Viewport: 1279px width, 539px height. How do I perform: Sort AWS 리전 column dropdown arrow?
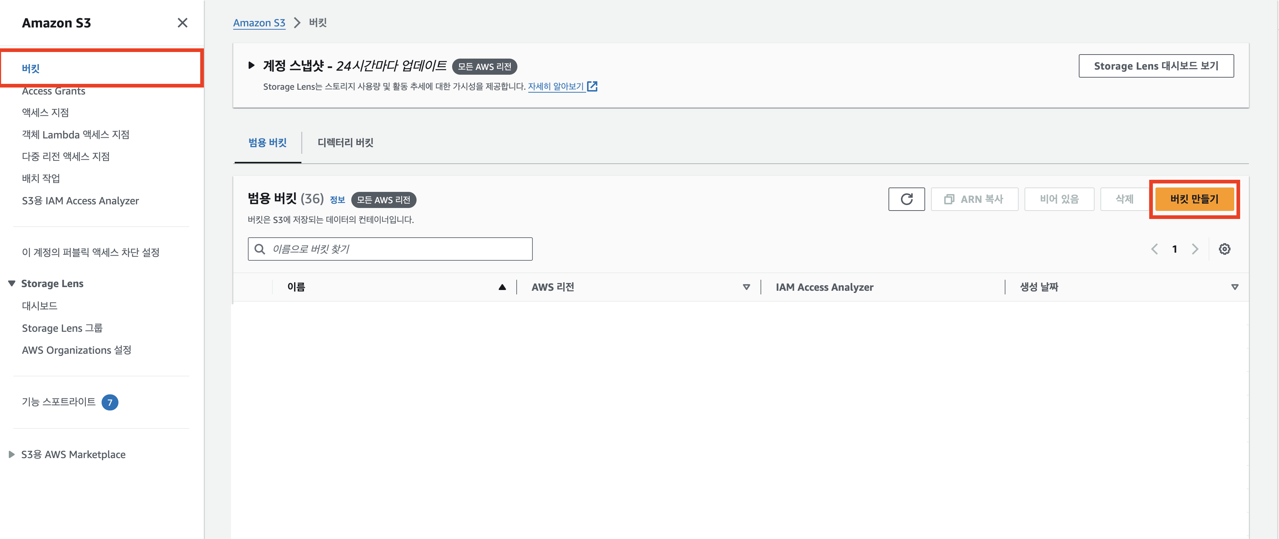(746, 287)
